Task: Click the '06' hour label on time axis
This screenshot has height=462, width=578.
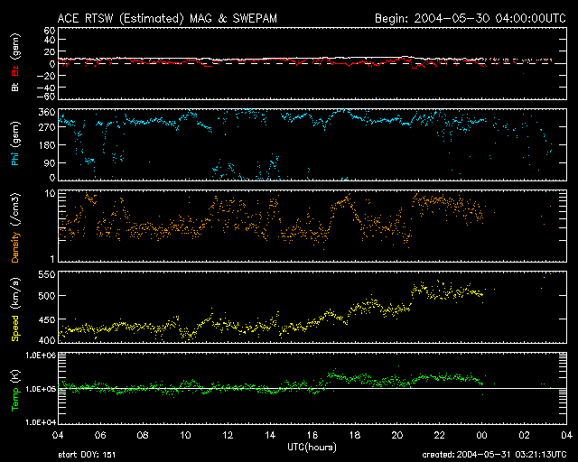Action: pos(100,435)
